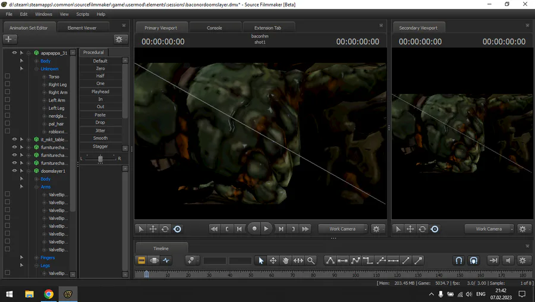535x302 pixels.
Task: Tick the checkbox beside Torso
Action: click(x=8, y=76)
